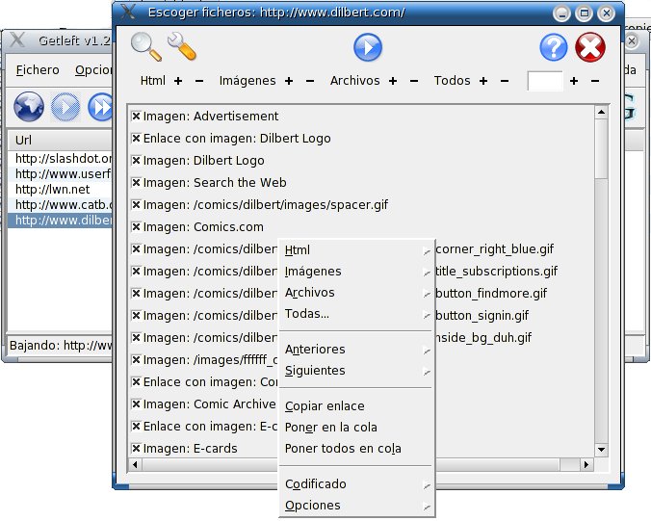Image resolution: width=651 pixels, height=521 pixels.
Task: Open the X window menu of Escoger ficheros
Action: 128,12
